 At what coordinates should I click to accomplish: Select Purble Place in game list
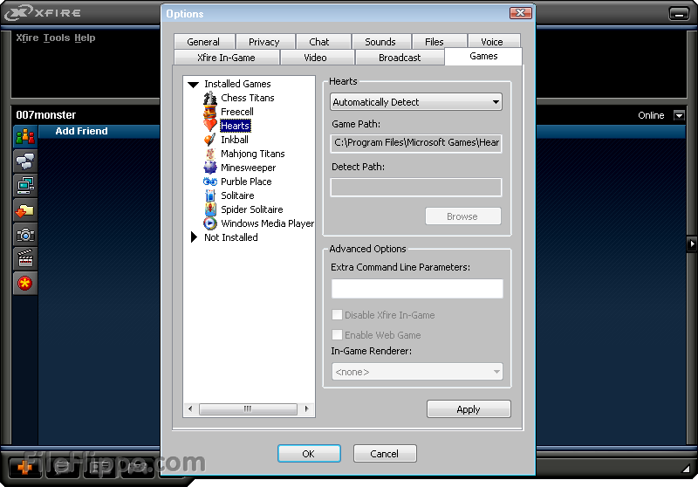[246, 182]
